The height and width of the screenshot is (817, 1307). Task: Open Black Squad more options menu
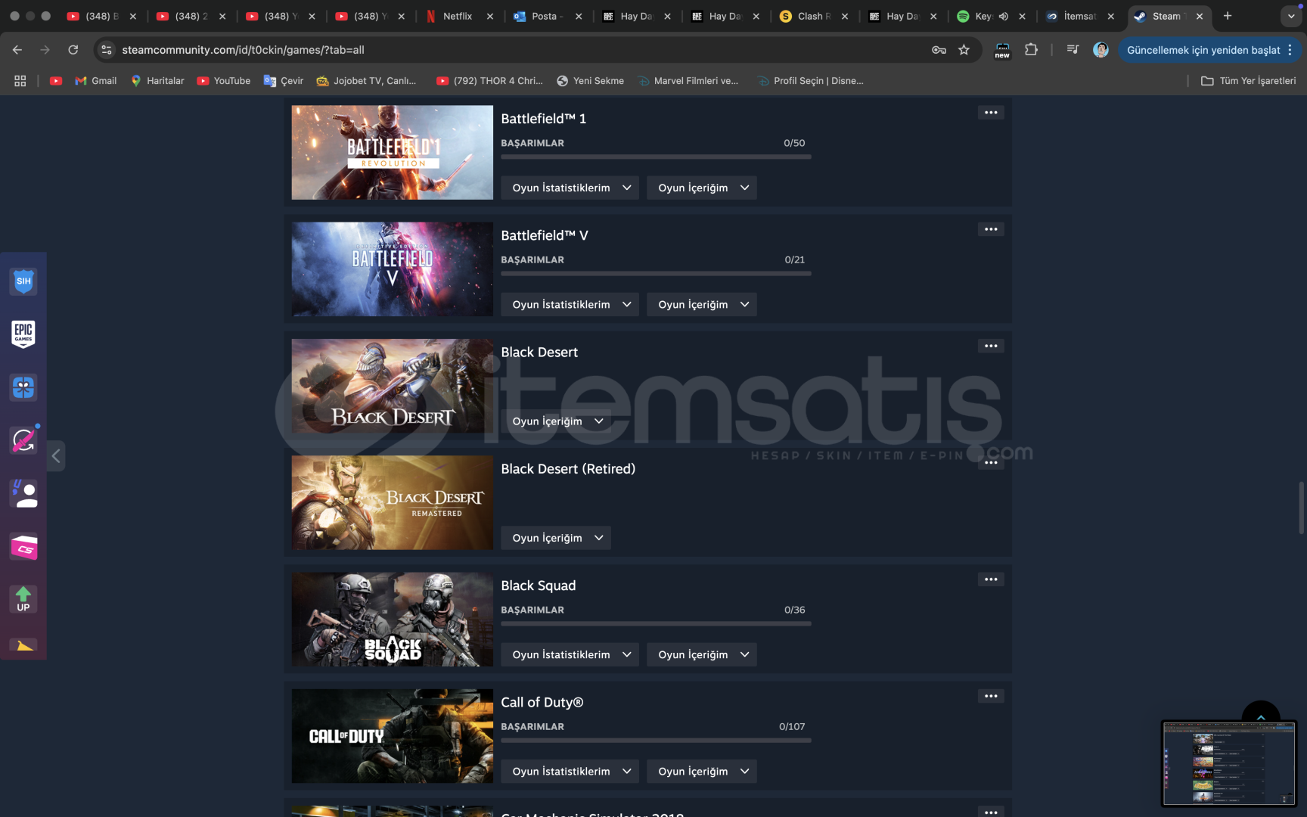coord(991,579)
